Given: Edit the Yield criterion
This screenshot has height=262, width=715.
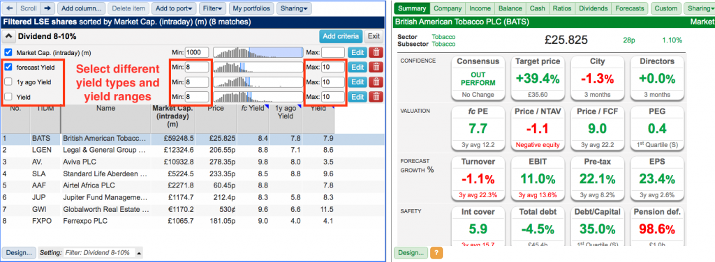Looking at the screenshot, I should (x=357, y=97).
